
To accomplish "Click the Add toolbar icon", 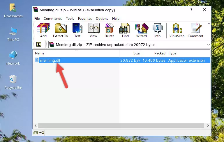I will tap(43, 30).
